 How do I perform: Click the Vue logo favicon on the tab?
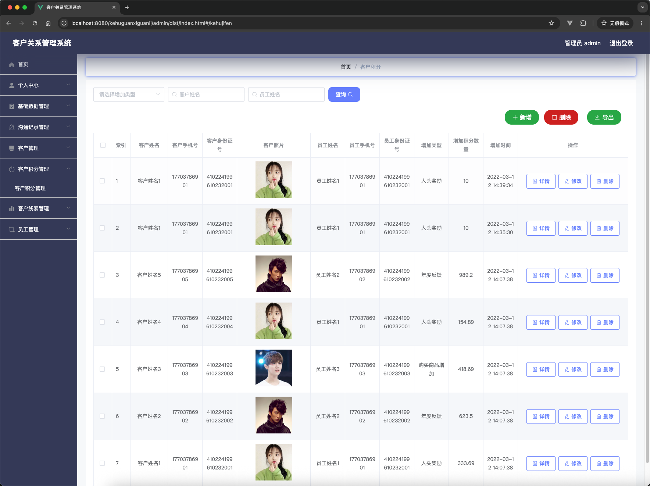point(40,7)
